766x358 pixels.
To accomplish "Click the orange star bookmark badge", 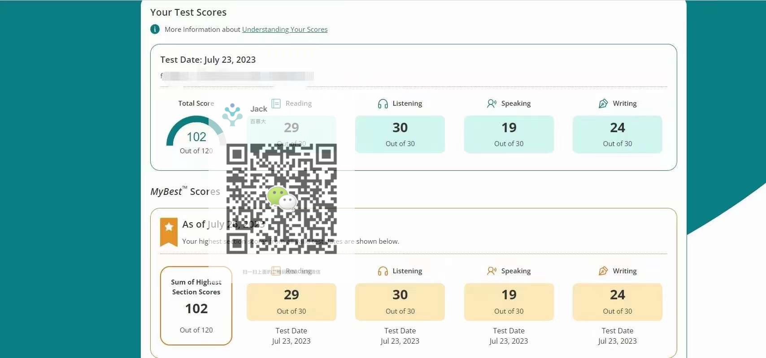I will 169,232.
